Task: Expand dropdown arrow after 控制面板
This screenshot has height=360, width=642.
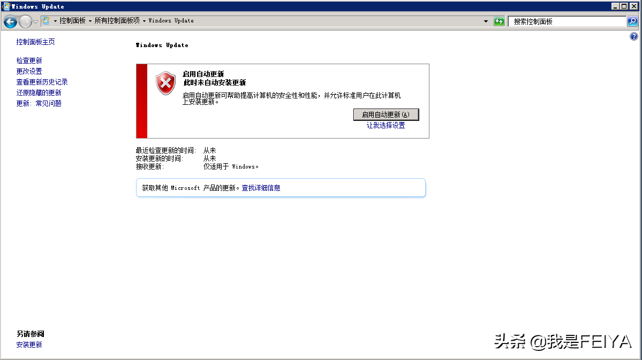Action: [90, 21]
